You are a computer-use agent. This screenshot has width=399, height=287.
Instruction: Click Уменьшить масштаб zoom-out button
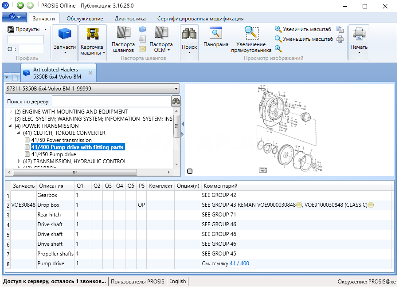tap(304, 39)
